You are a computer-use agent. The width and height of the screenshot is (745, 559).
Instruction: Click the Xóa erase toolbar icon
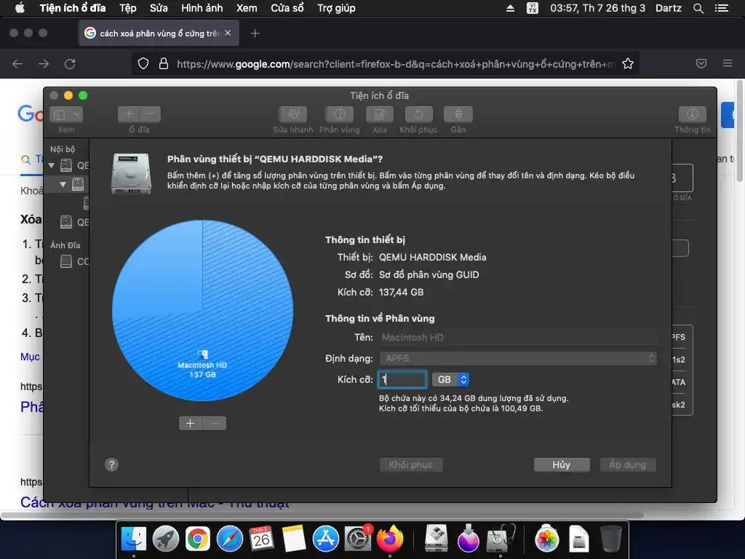click(x=379, y=114)
